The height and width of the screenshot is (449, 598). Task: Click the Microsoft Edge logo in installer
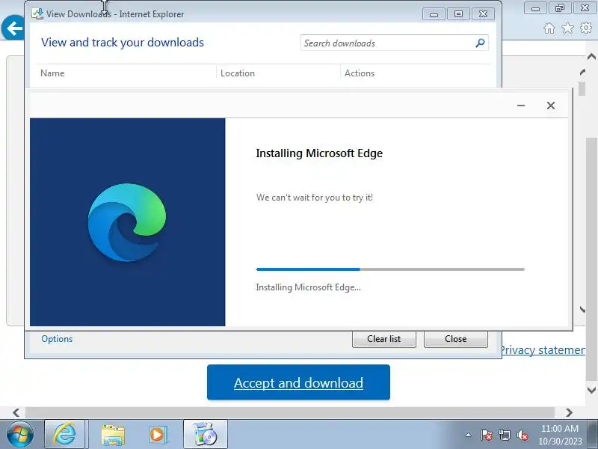coord(127,222)
